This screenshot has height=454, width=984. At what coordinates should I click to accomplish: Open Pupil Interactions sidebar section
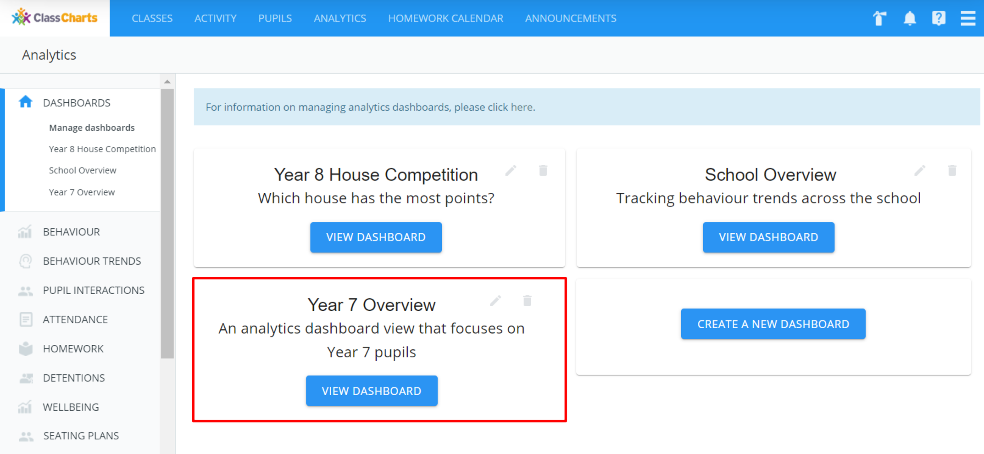point(93,290)
